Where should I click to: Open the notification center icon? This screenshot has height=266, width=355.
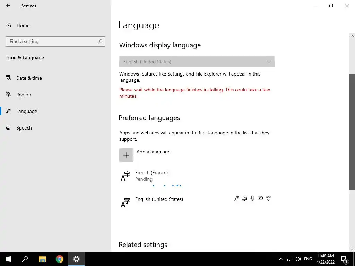pyautogui.click(x=344, y=259)
